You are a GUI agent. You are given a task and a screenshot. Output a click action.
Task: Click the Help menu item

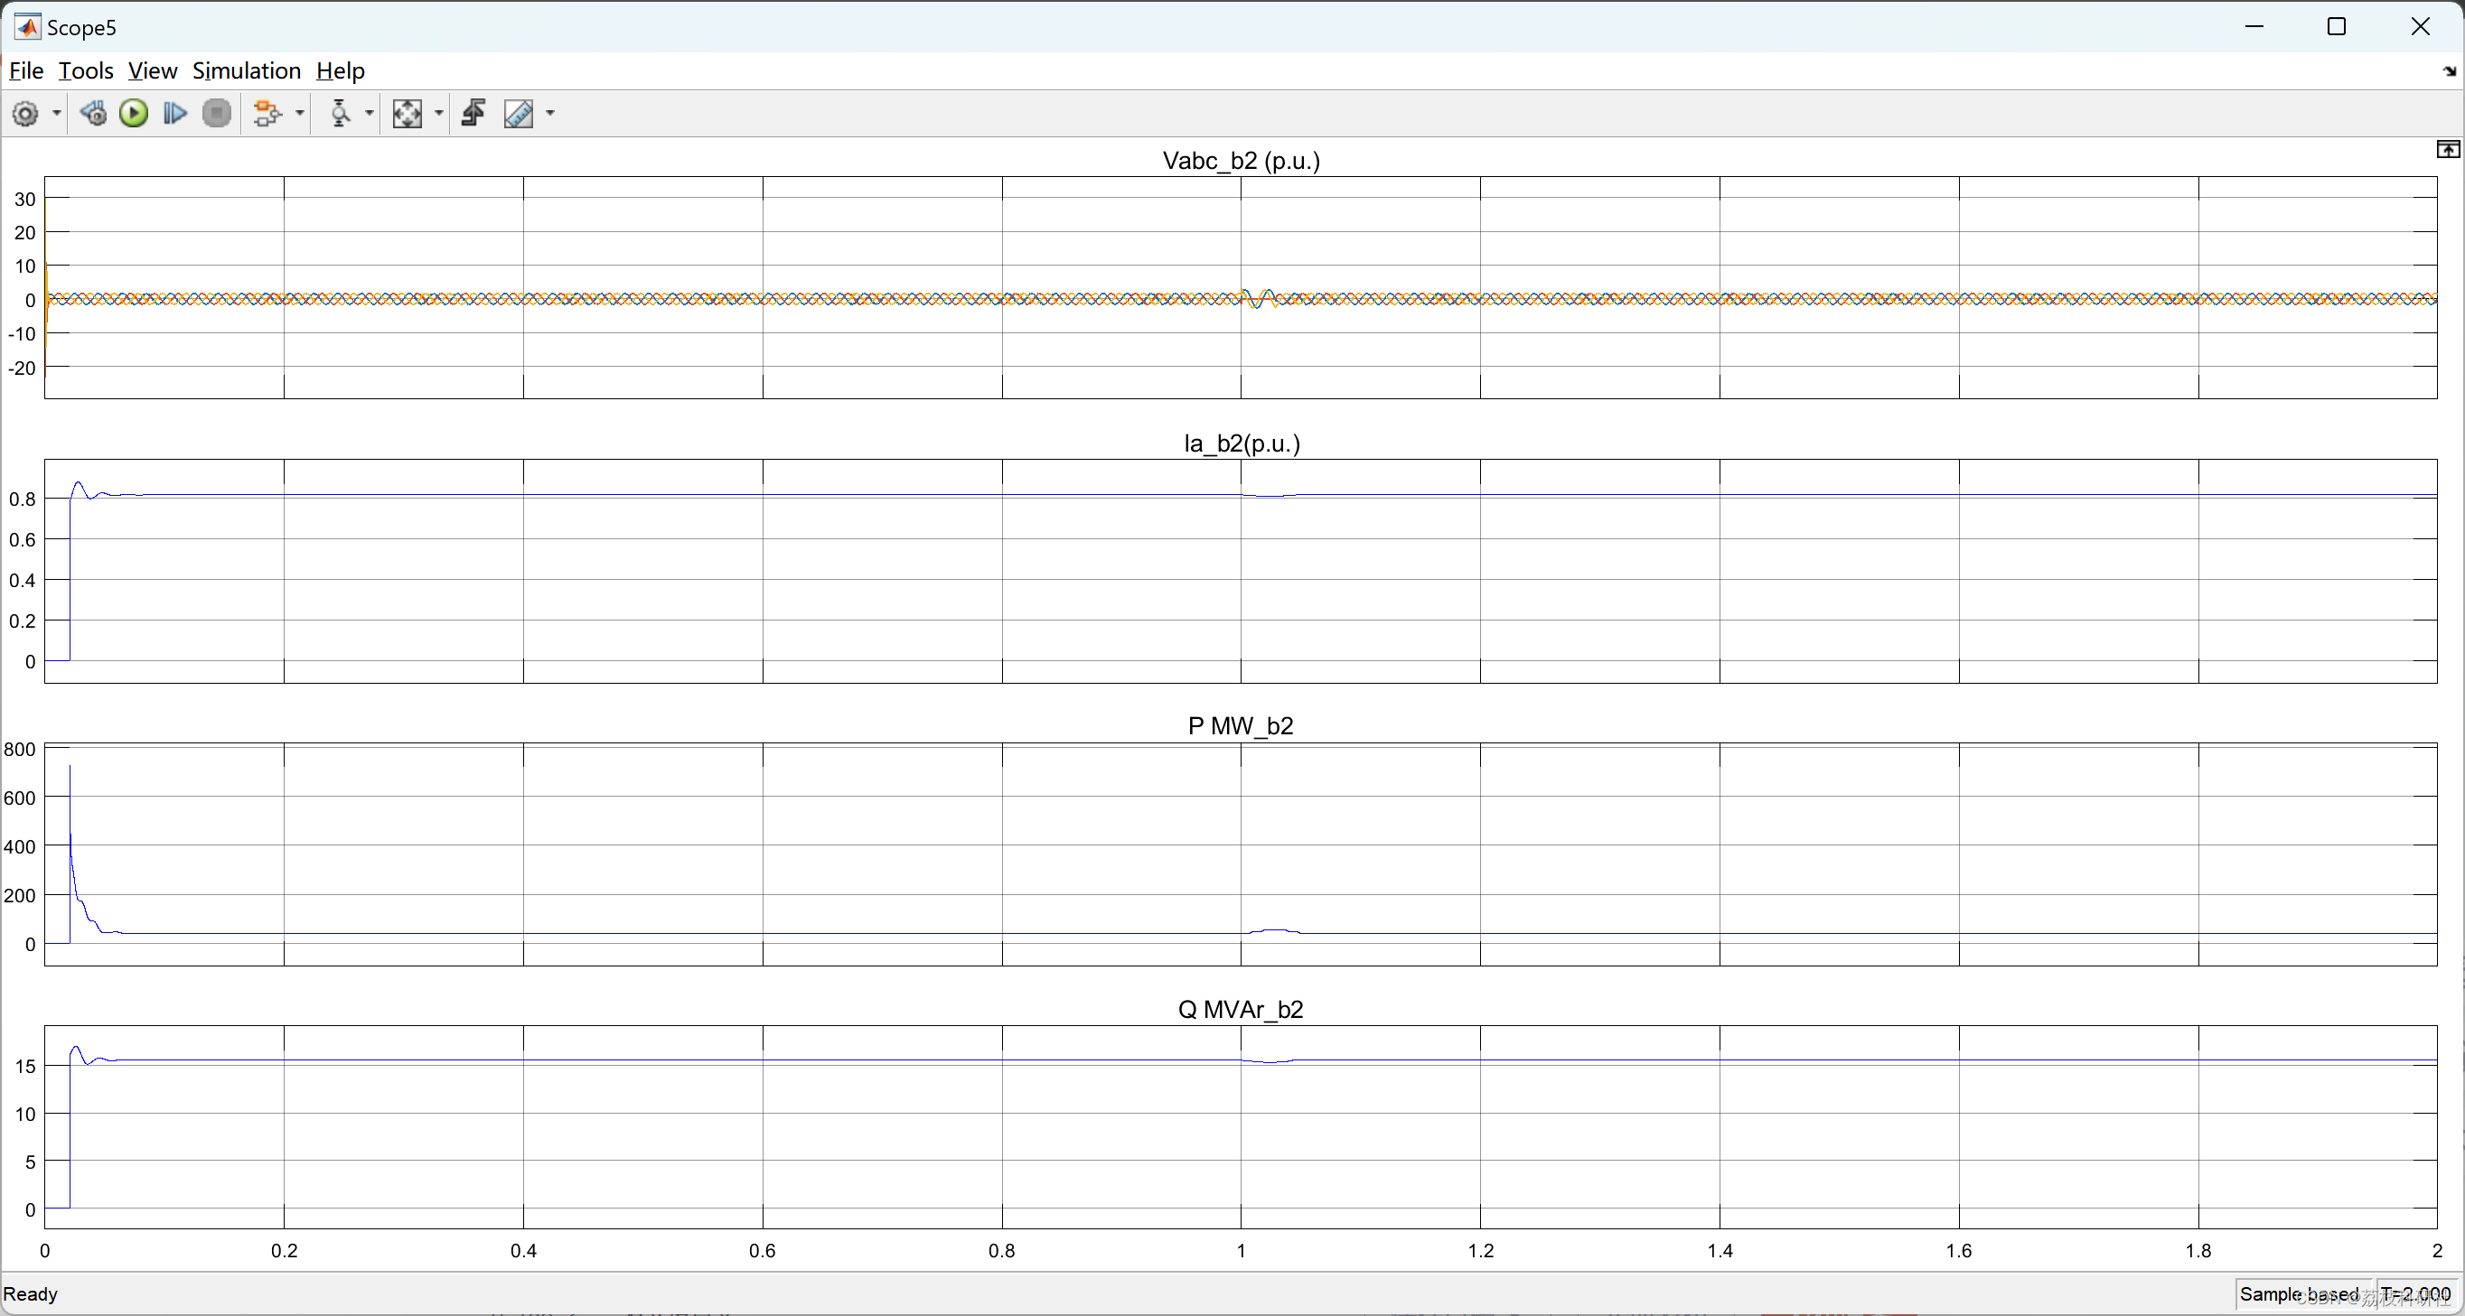[340, 70]
